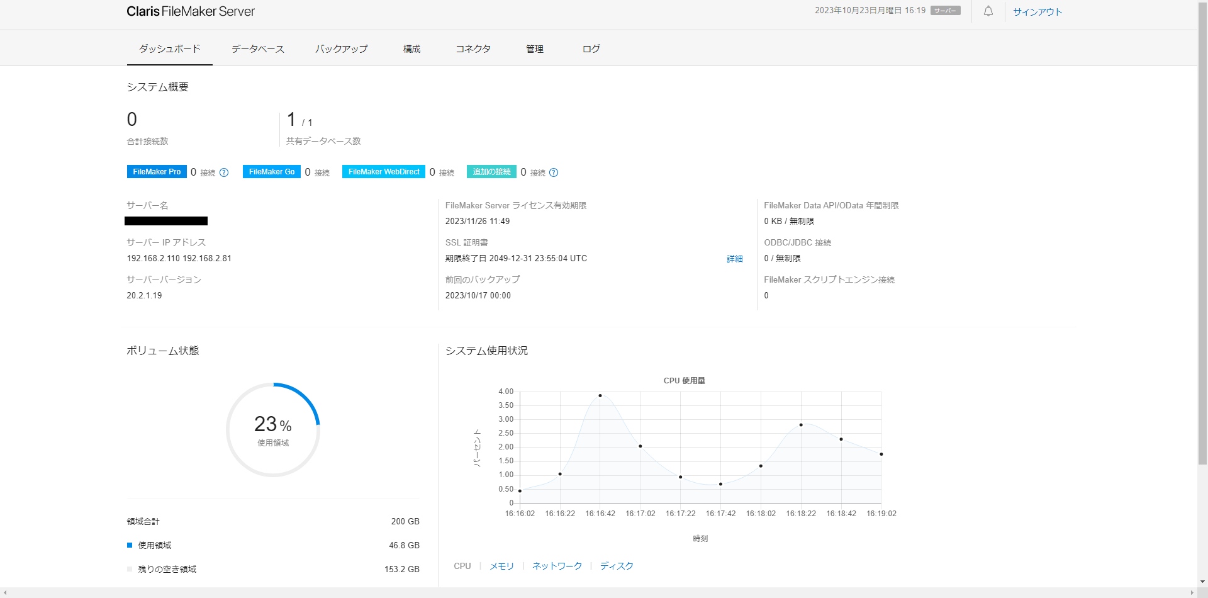Viewport: 1208px width, 598px height.
Task: Open the バックアップ tab
Action: [342, 49]
